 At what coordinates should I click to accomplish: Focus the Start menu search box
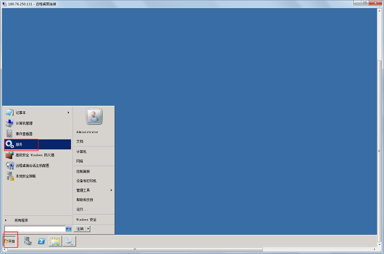click(35, 229)
